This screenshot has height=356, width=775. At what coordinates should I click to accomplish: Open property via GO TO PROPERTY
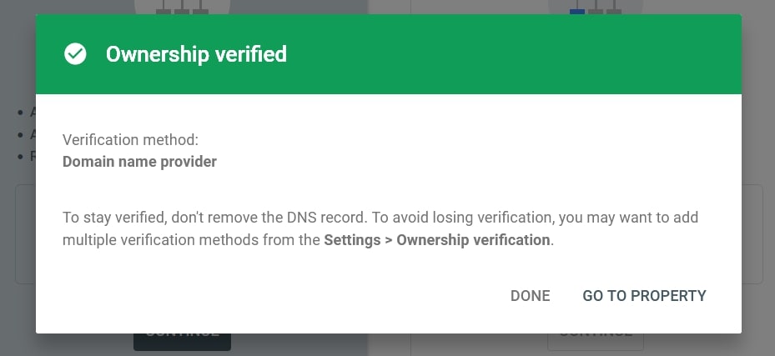tap(644, 296)
